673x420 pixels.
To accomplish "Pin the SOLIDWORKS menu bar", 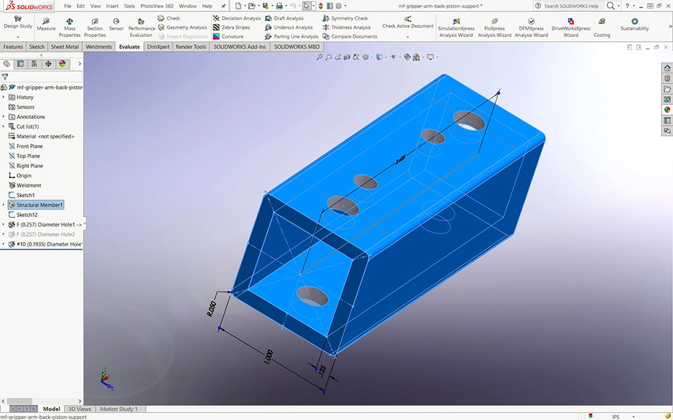I will [x=224, y=6].
